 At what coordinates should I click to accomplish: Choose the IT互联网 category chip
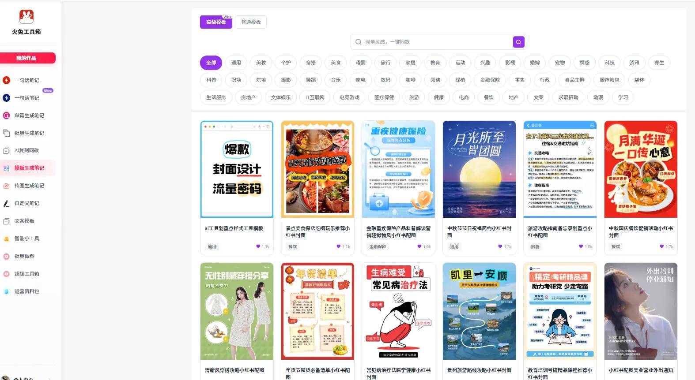pos(315,97)
